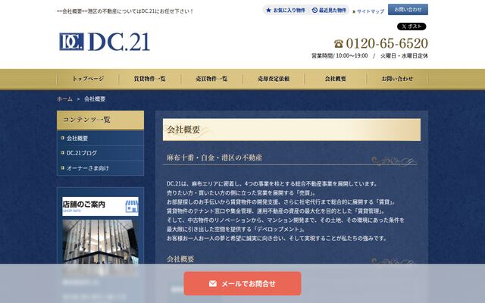Open オーナーさま向け in the sidebar
The height and width of the screenshot is (303, 485).
[x=101, y=168]
